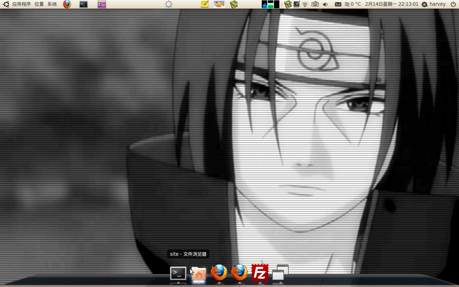Open FileZilla from the dock
The height and width of the screenshot is (287, 459).
tap(260, 273)
